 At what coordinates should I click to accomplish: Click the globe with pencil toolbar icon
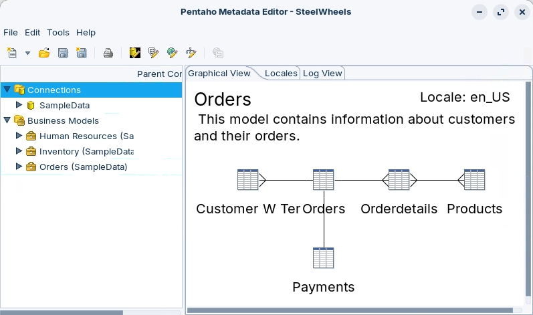pos(173,53)
